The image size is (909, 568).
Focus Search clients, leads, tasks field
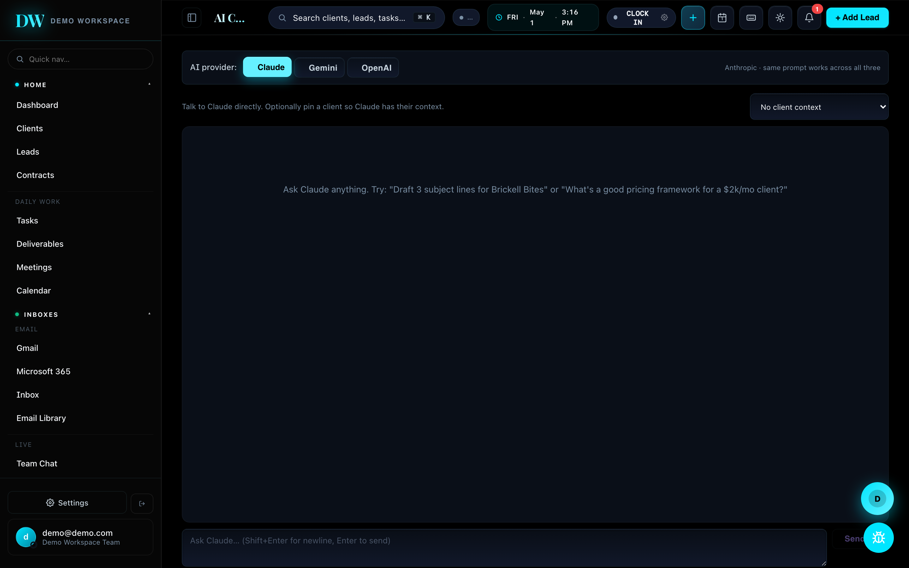click(356, 18)
